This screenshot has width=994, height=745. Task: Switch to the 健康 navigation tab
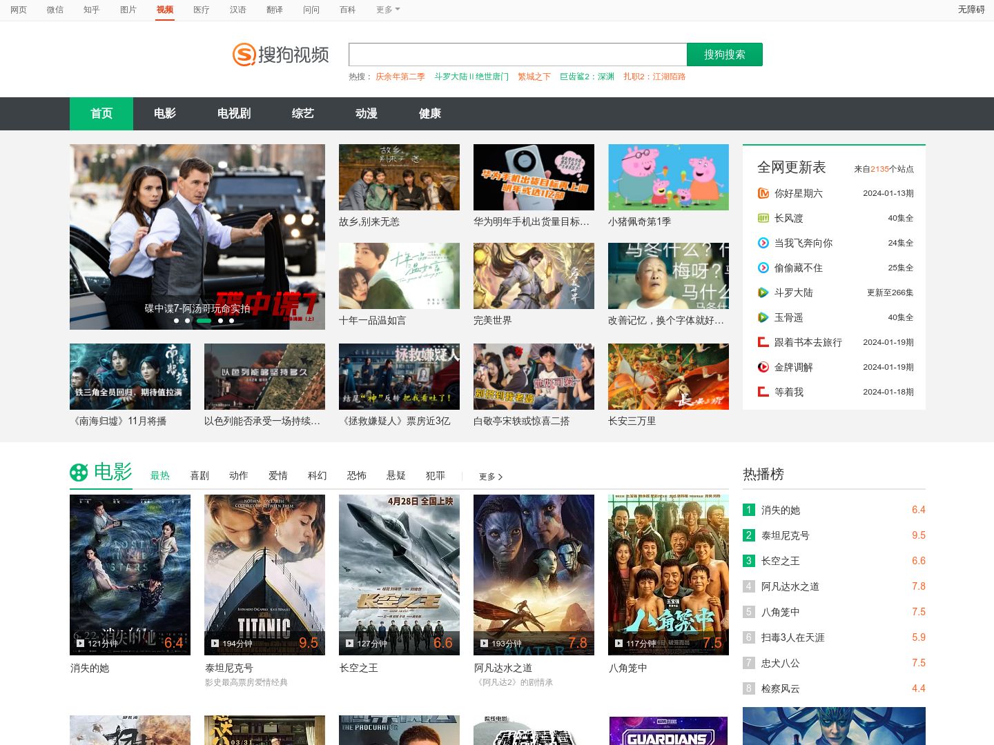click(430, 114)
